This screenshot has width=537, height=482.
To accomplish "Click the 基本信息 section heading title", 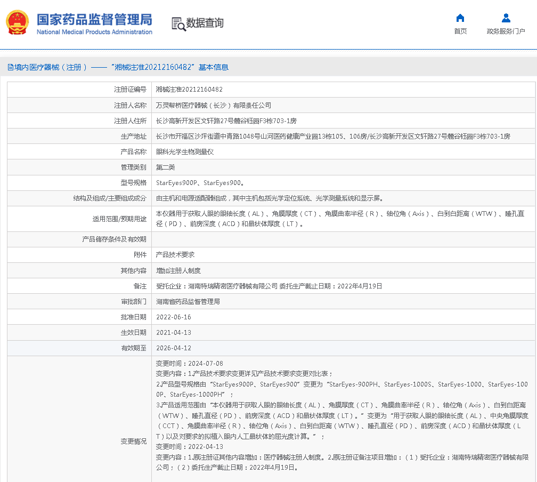I will coord(213,67).
